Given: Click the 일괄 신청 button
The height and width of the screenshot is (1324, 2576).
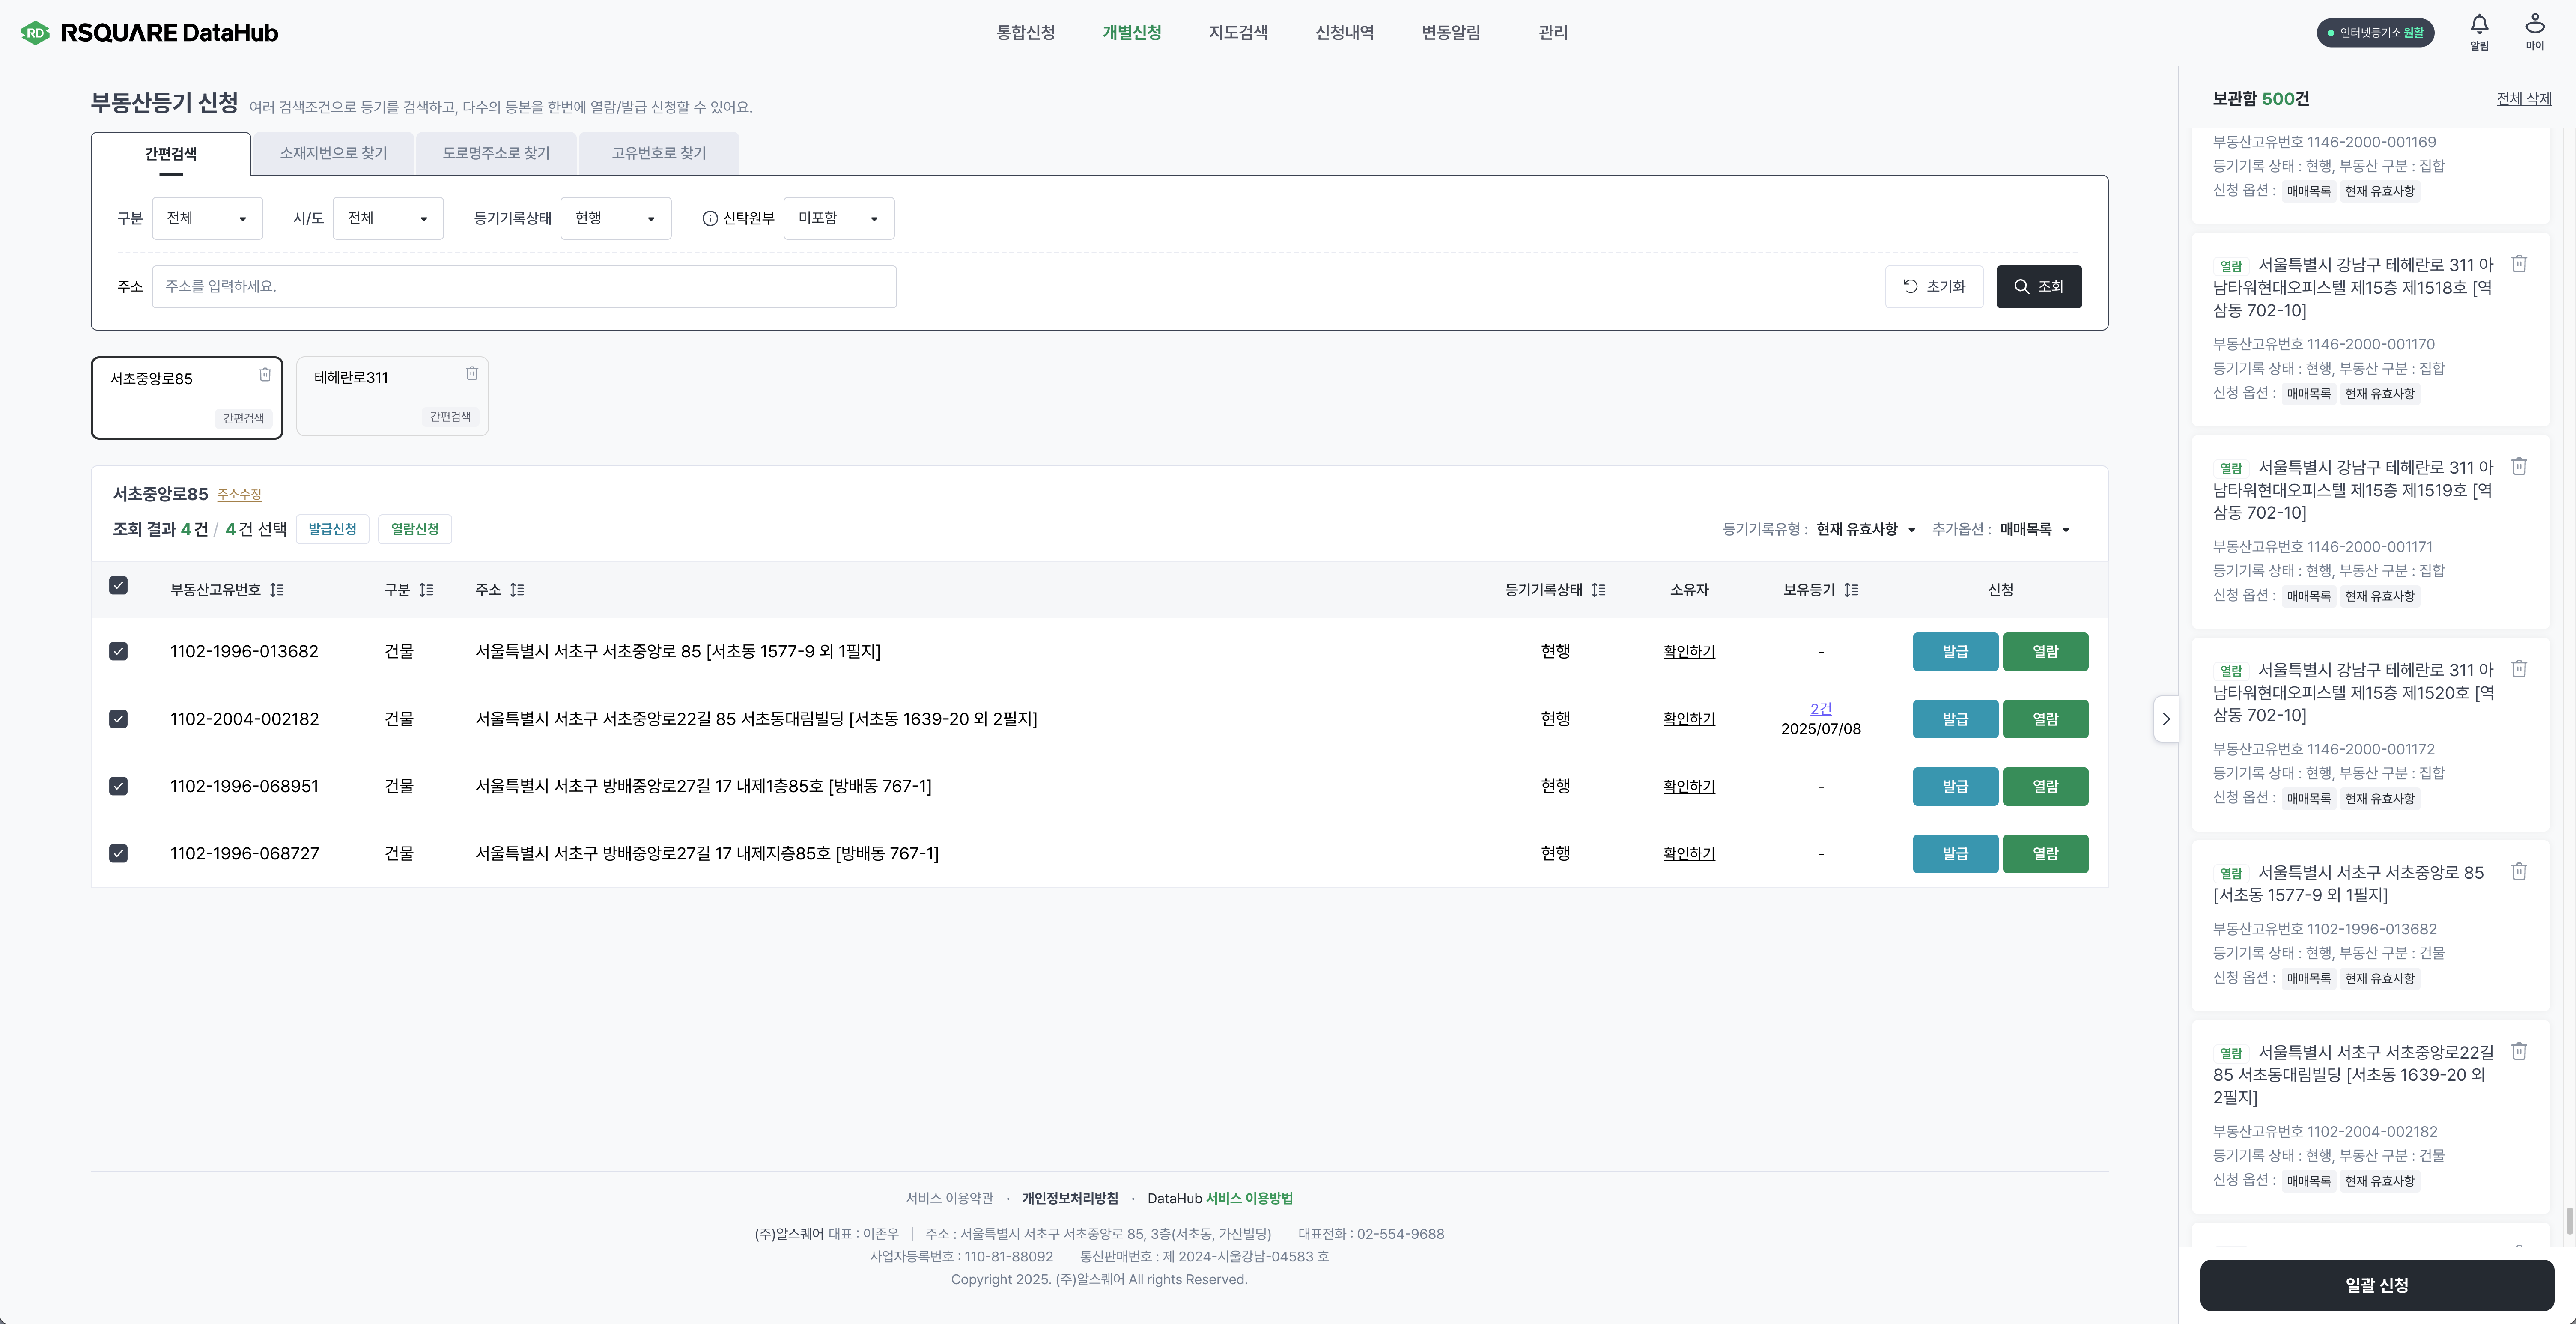Looking at the screenshot, I should (2376, 1285).
